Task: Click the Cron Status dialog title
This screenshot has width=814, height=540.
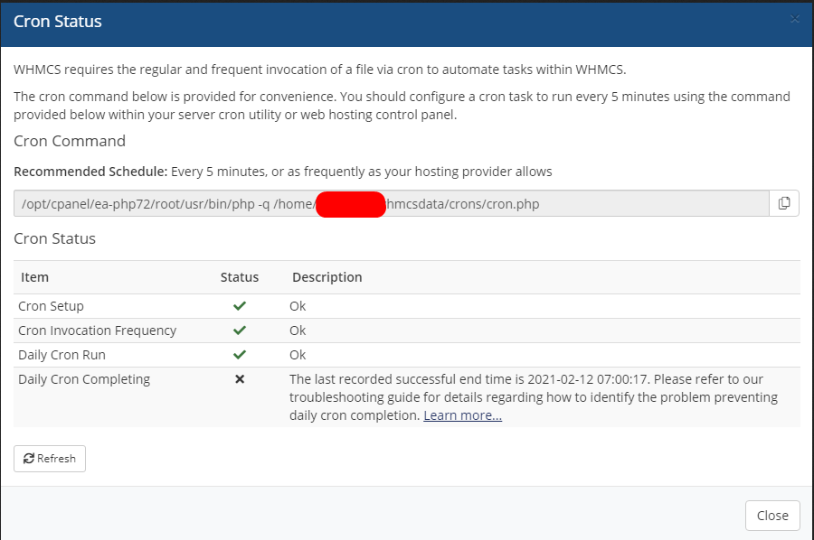Action: (x=58, y=21)
